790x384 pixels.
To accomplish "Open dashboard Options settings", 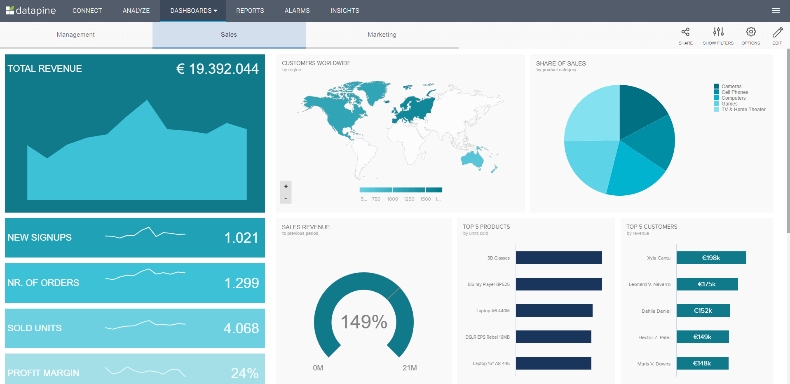I will click(x=751, y=35).
